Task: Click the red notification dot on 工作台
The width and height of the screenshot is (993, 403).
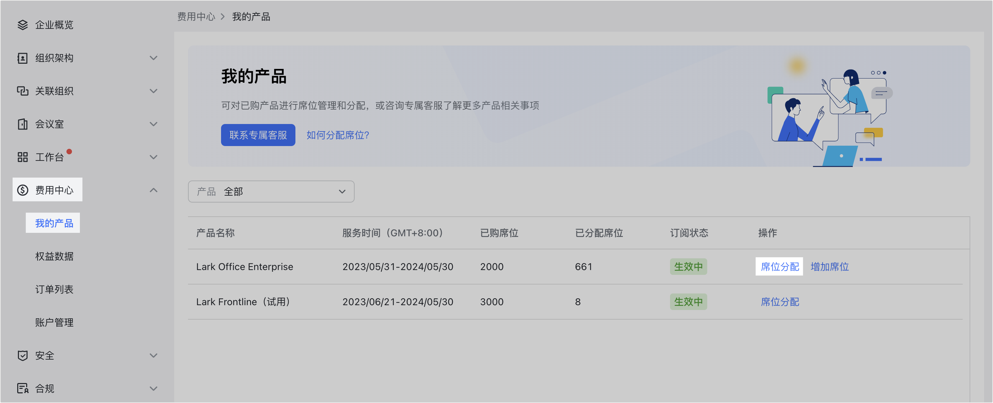Action: point(70,152)
